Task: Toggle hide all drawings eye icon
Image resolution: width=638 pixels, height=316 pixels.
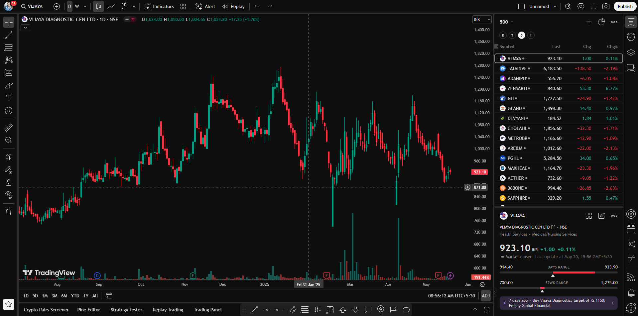Action: pos(9,195)
